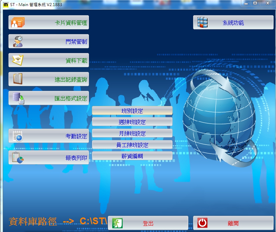Image resolution: width=276 pixels, height=232 pixels.
Task: Open the 系統功能 system functions button
Action: pos(233,23)
